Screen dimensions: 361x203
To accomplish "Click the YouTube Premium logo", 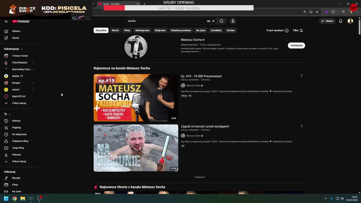I will coord(21,21).
